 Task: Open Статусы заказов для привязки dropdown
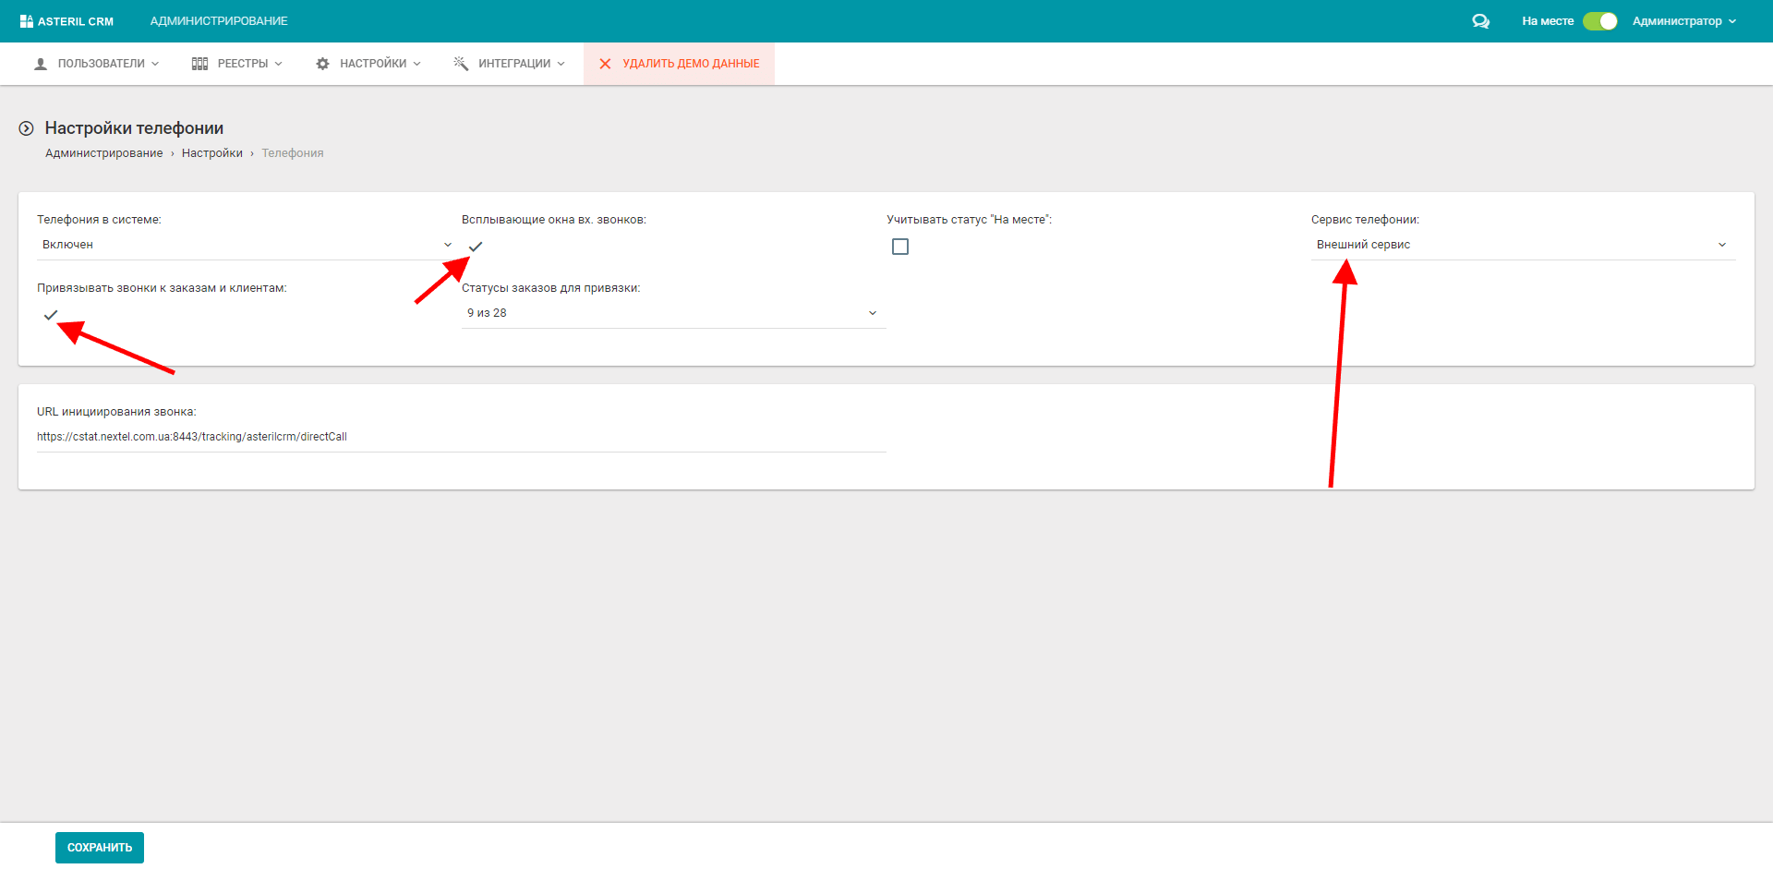click(672, 313)
